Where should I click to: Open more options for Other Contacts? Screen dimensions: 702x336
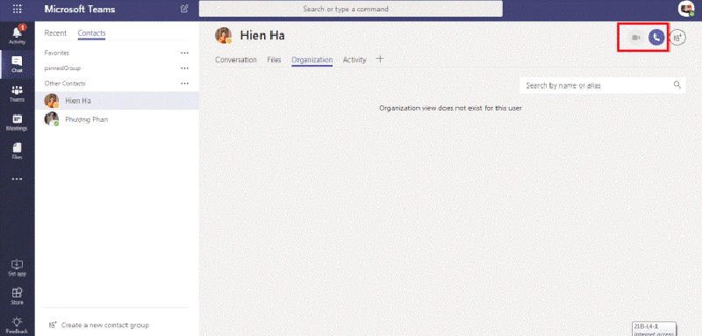tap(184, 83)
